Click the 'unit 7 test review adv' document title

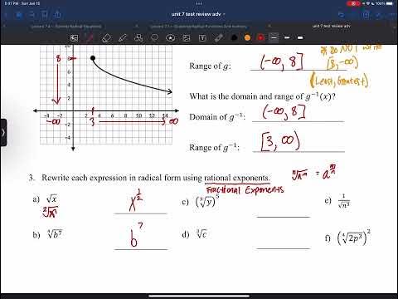pos(196,14)
